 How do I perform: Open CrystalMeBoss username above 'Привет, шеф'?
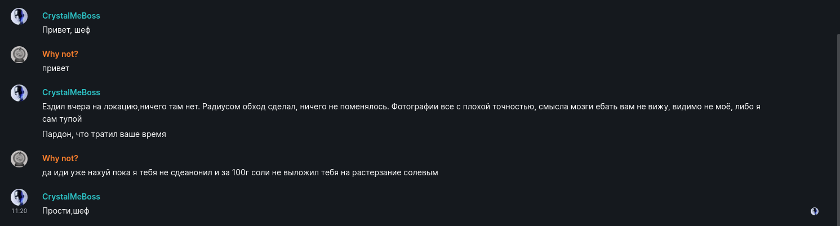coord(71,16)
